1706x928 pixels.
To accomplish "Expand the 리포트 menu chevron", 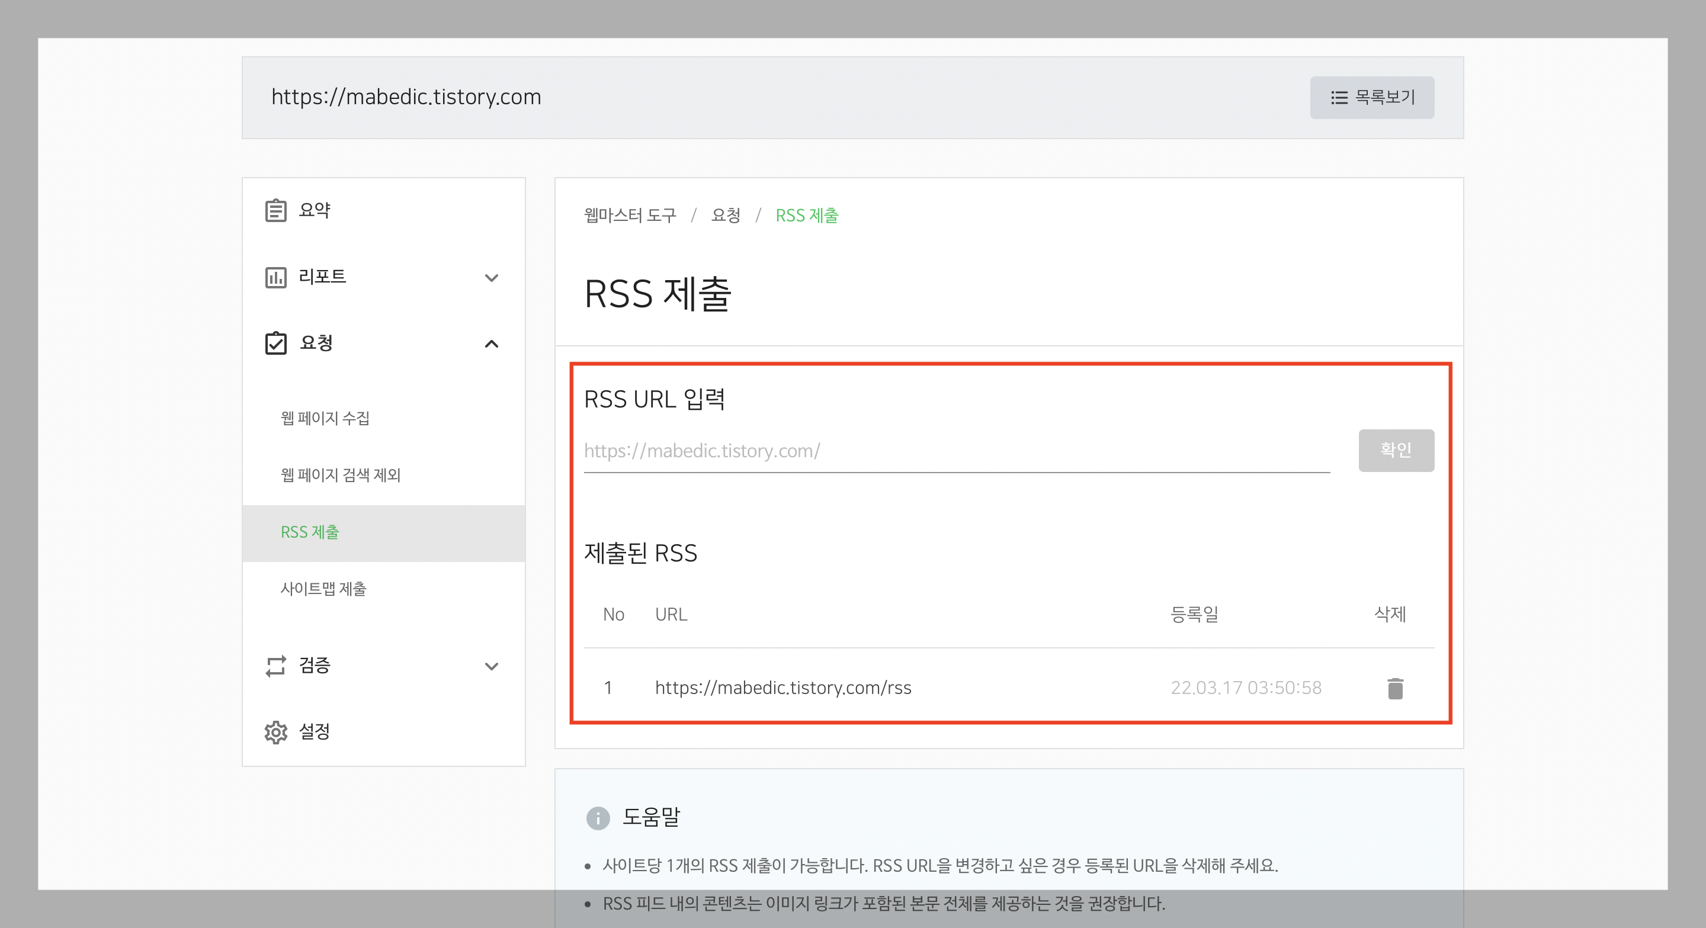I will click(492, 278).
